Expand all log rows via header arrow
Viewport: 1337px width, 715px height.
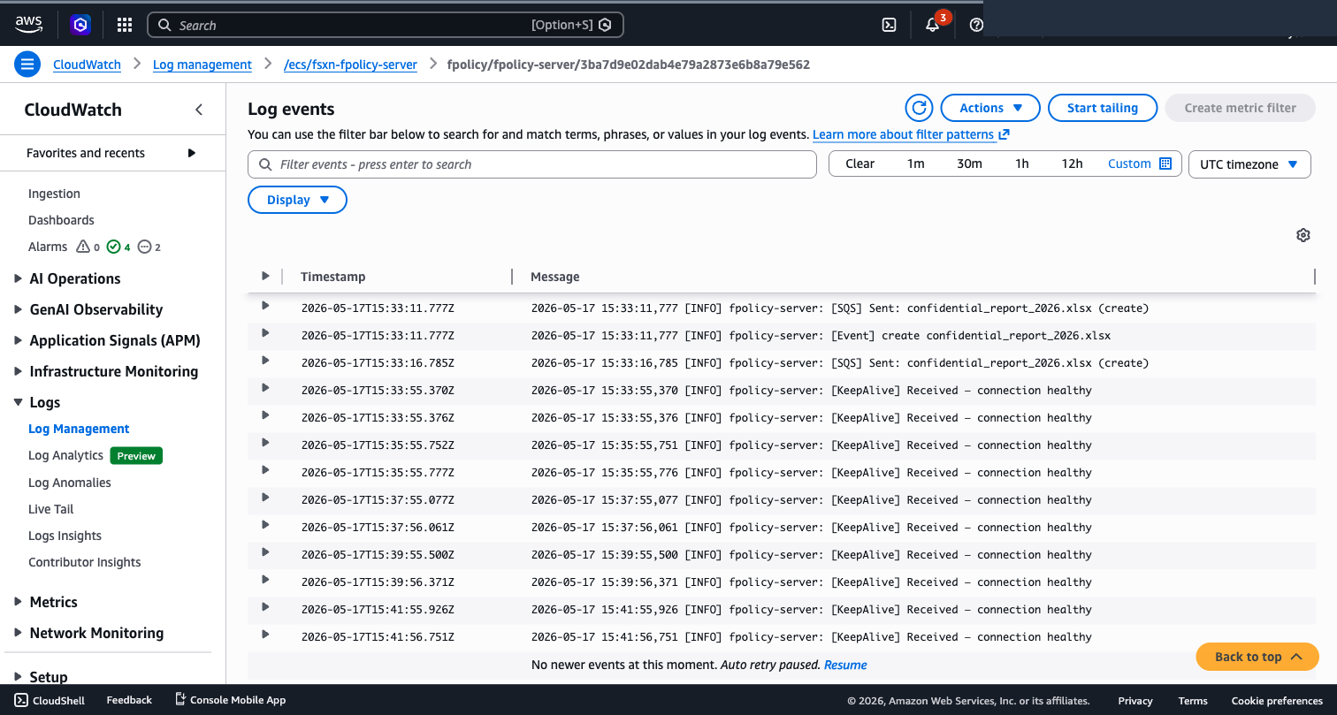coord(265,277)
